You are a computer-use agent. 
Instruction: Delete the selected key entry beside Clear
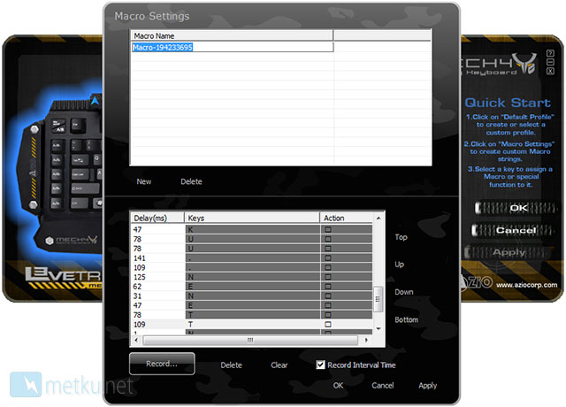(x=232, y=365)
